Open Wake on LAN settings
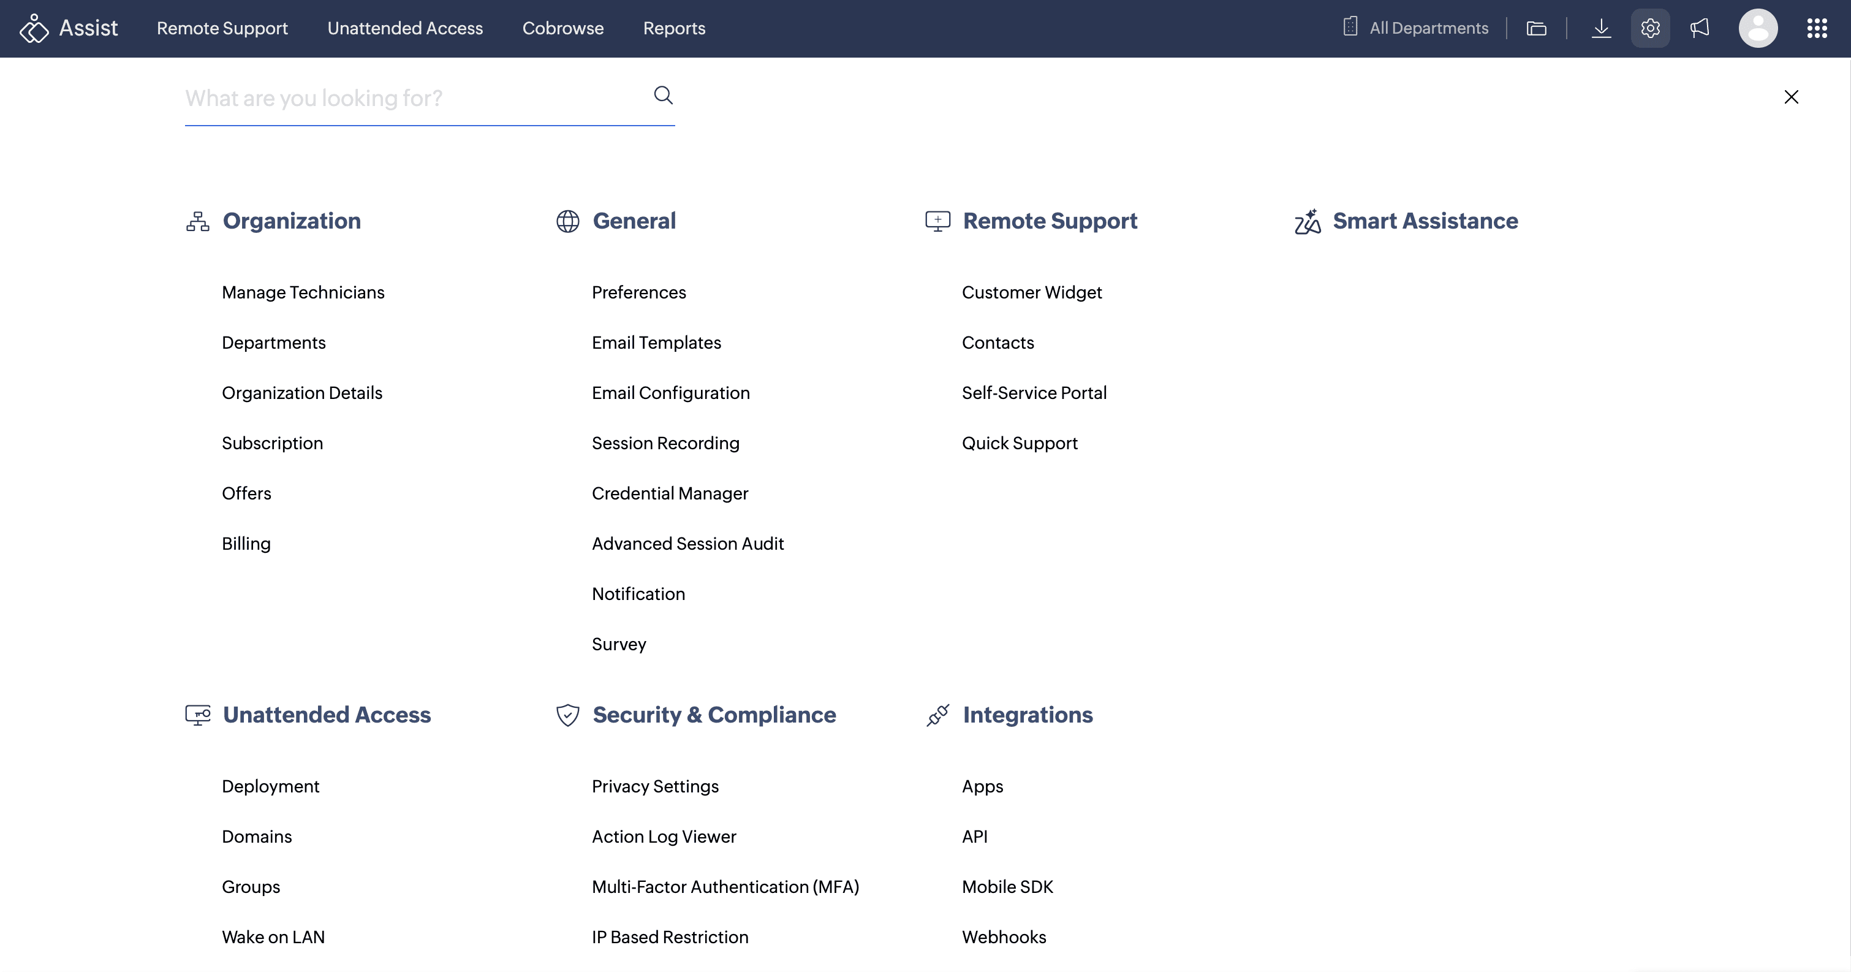The image size is (1851, 972). pos(273,938)
